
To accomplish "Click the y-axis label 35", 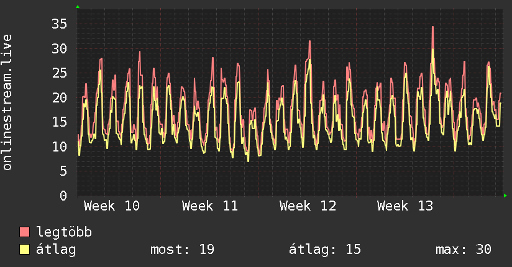I will coord(59,24).
